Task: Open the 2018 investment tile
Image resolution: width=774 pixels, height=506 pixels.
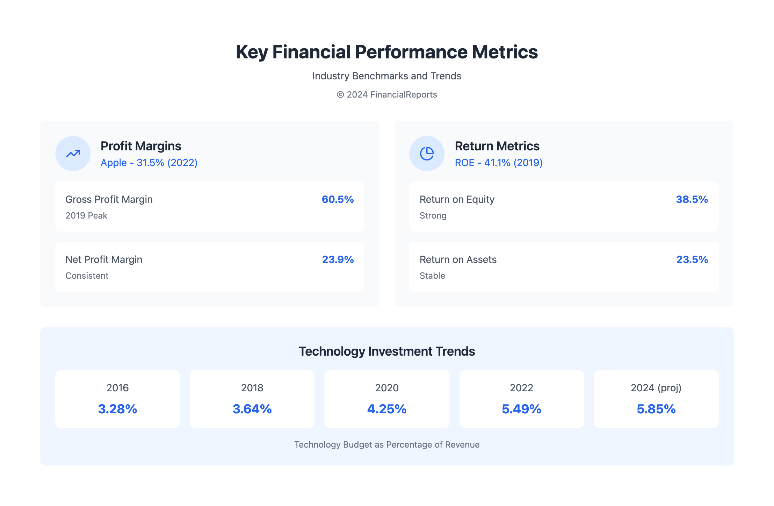Action: (252, 399)
